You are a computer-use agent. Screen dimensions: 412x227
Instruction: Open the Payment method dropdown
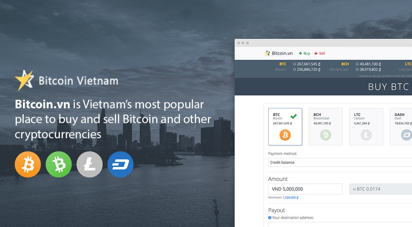coord(340,162)
